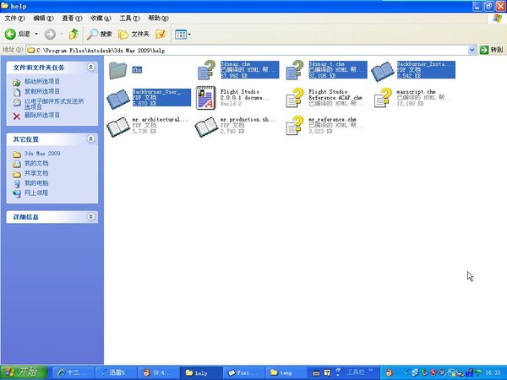Click the Windows Start (开始) button

pyautogui.click(x=24, y=372)
